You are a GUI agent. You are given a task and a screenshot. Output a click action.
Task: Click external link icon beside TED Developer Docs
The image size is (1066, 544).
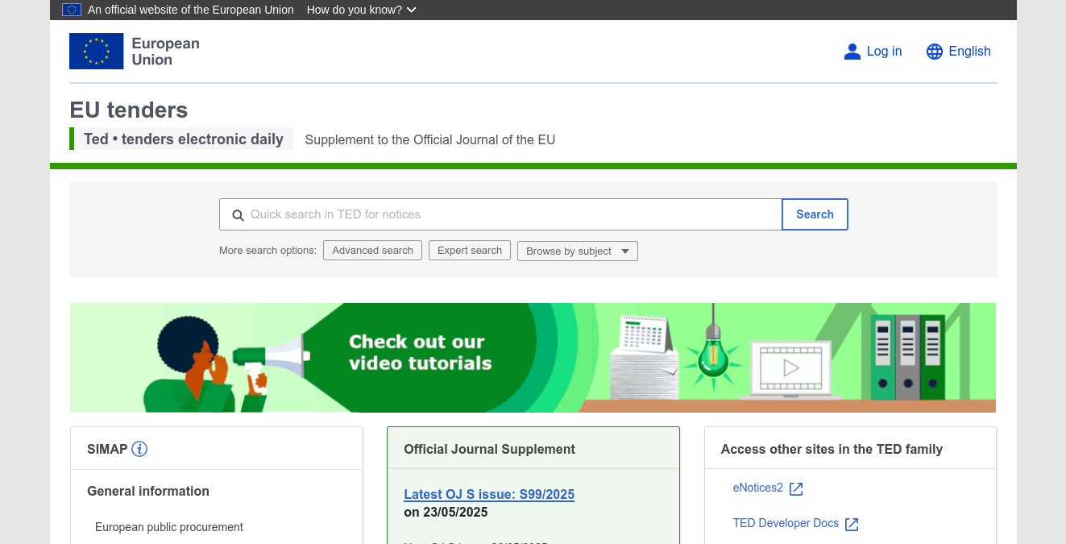[852, 524]
